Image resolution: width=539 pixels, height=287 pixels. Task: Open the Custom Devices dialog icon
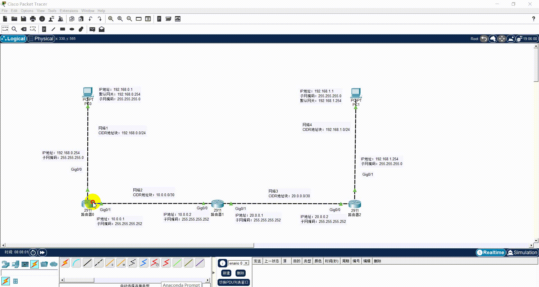coord(148,19)
